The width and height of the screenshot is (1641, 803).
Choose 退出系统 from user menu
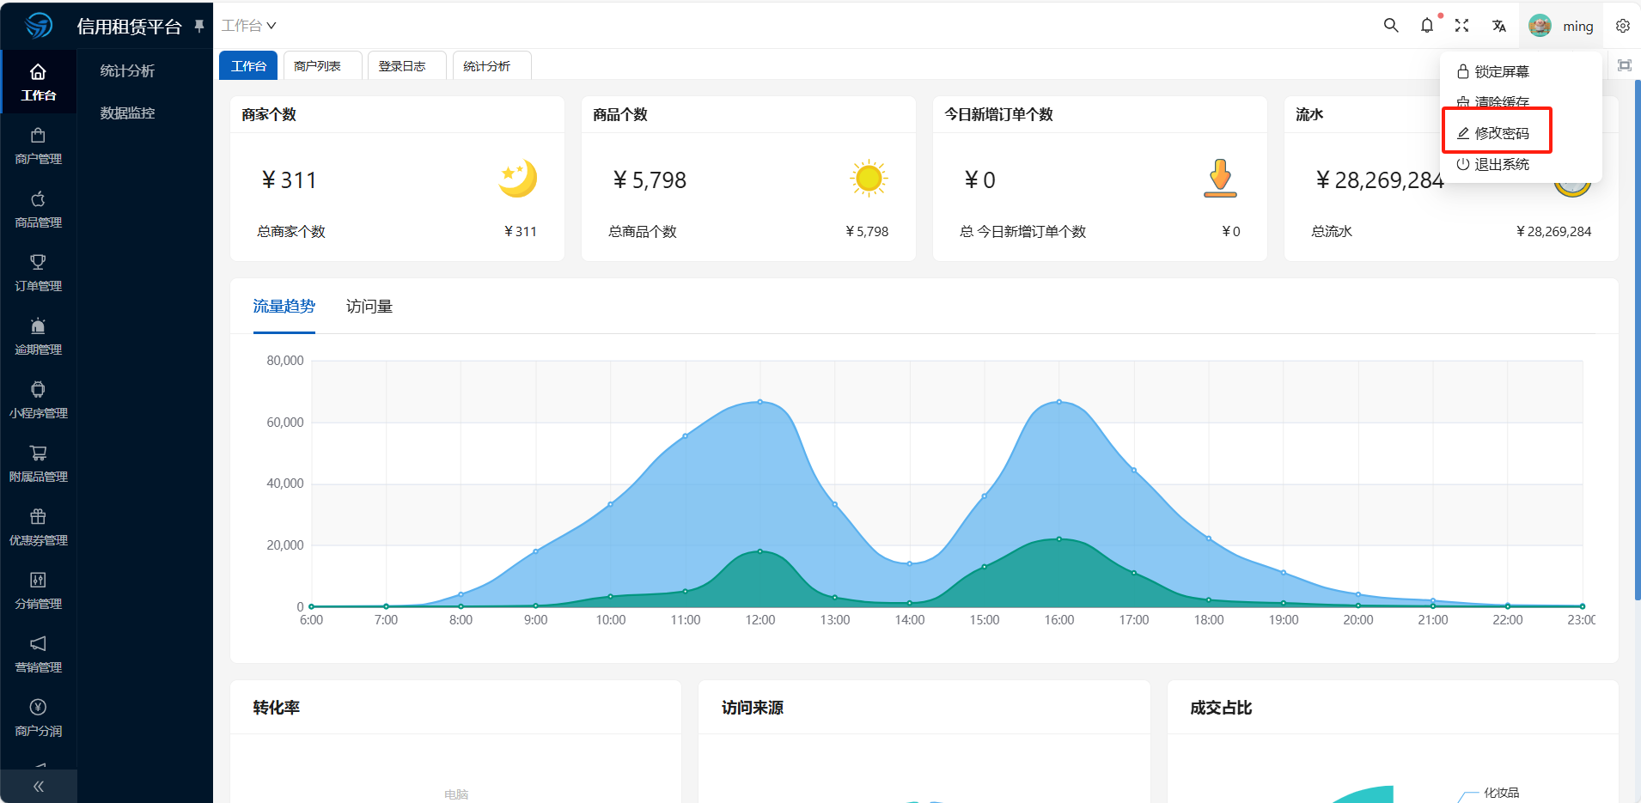point(1493,164)
